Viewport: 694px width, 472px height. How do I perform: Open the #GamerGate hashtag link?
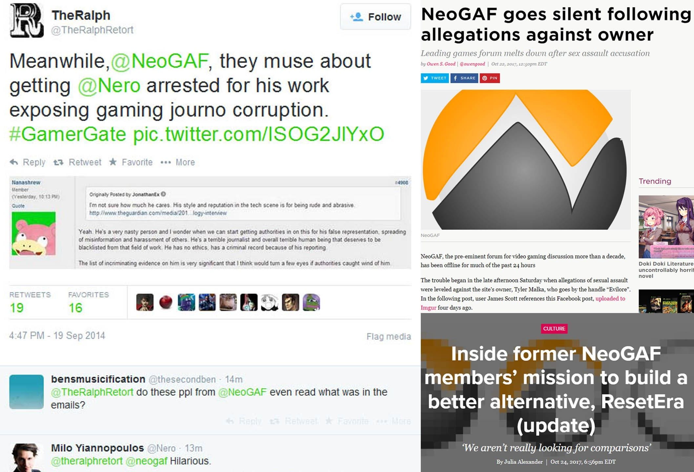point(68,134)
